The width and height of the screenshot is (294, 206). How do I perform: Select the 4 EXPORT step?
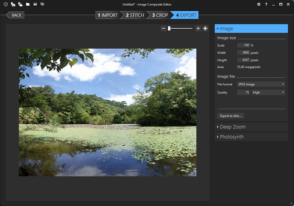[186, 15]
